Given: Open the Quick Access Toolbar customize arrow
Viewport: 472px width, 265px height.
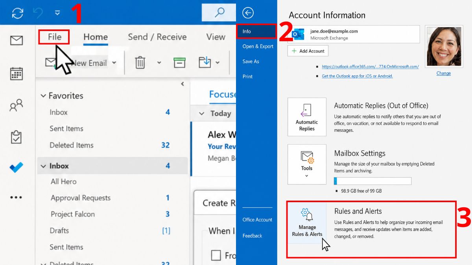Looking at the screenshot, I should point(57,13).
